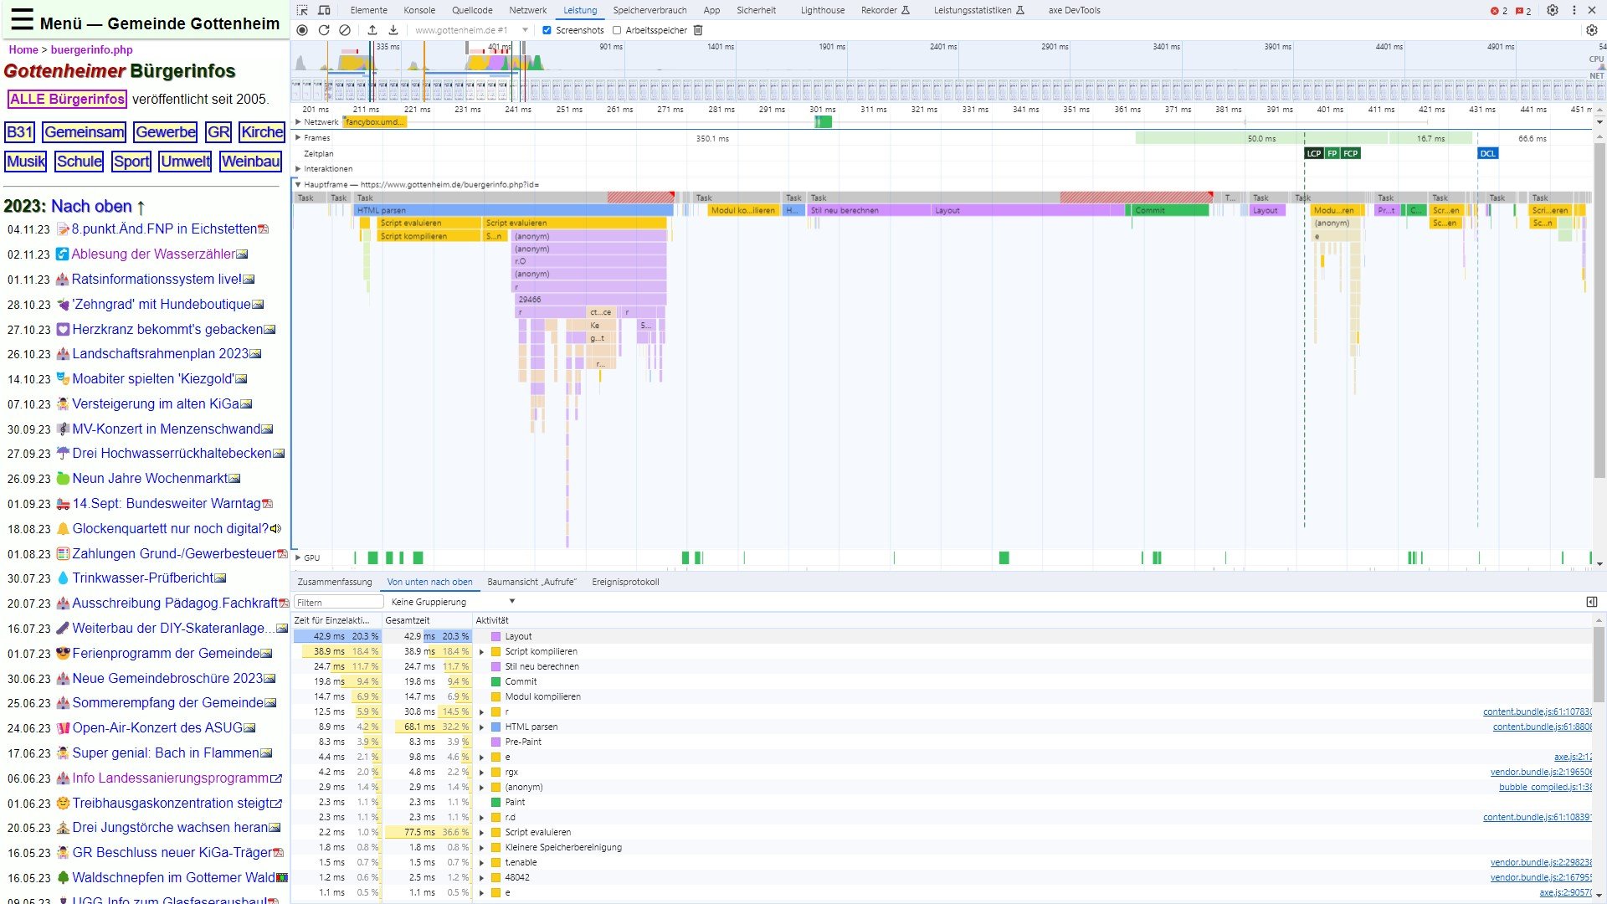Activate the inspect element picker
1607x904 pixels.
click(302, 10)
